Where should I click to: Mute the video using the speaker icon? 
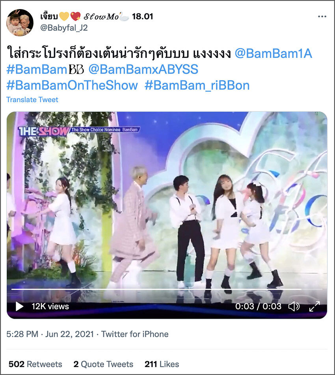click(x=294, y=307)
